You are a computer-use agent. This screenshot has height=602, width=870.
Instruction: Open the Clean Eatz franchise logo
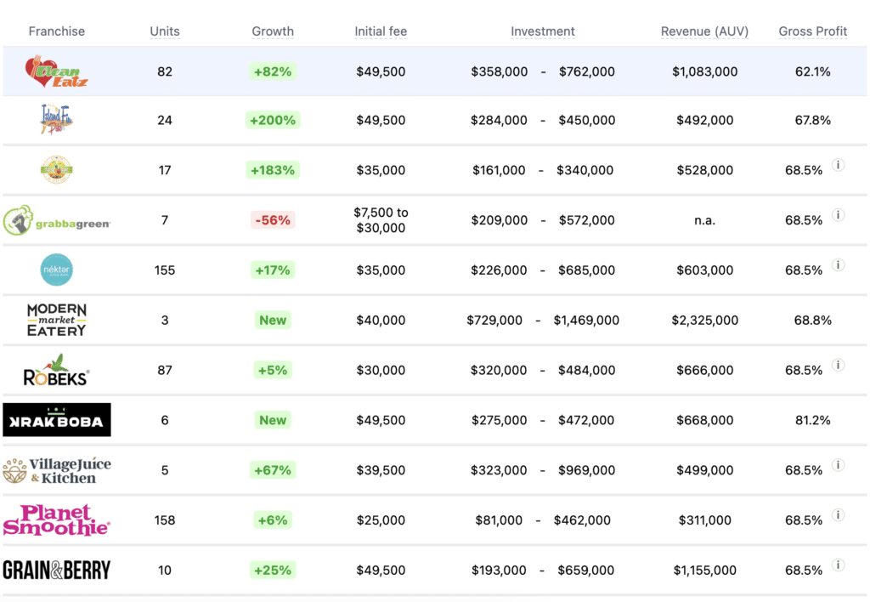(57, 71)
